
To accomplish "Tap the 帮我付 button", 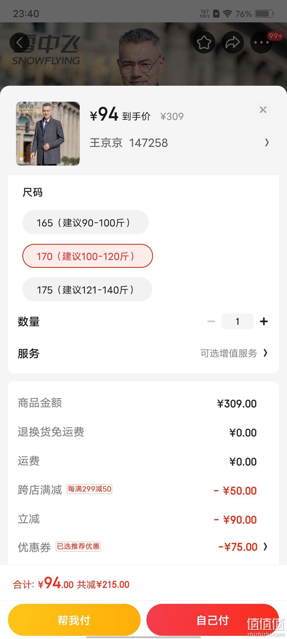I will (74, 620).
